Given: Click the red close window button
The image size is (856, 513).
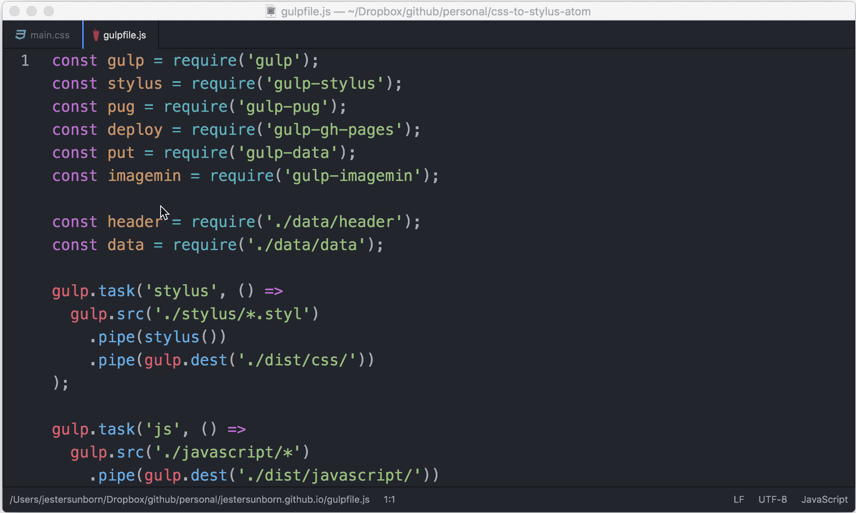Looking at the screenshot, I should tap(15, 12).
